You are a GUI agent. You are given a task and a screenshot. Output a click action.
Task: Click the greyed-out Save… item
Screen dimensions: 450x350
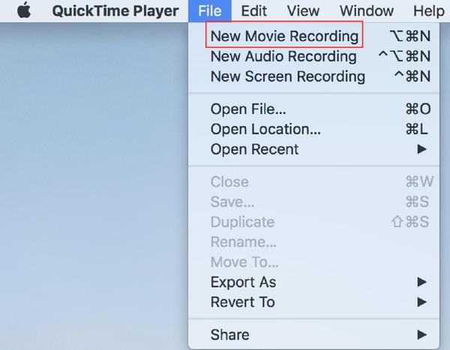tap(314, 202)
